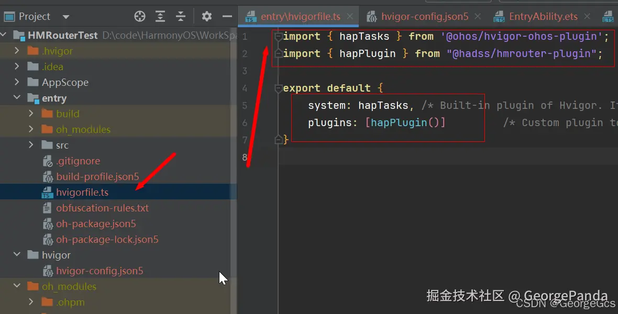Open the Project view dropdown arrow

click(66, 17)
